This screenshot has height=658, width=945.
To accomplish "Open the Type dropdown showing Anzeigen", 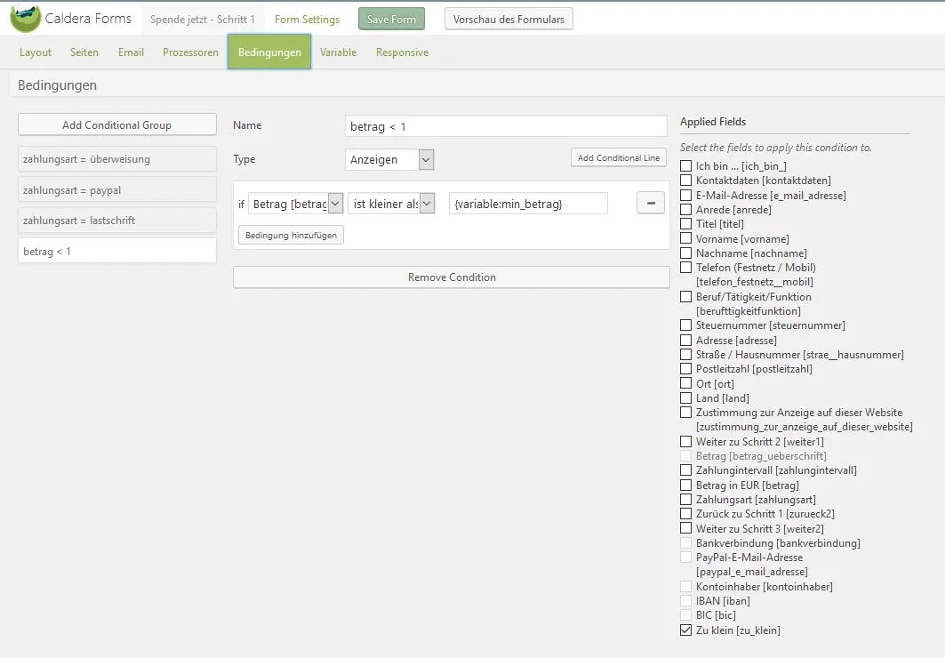I will pos(389,160).
